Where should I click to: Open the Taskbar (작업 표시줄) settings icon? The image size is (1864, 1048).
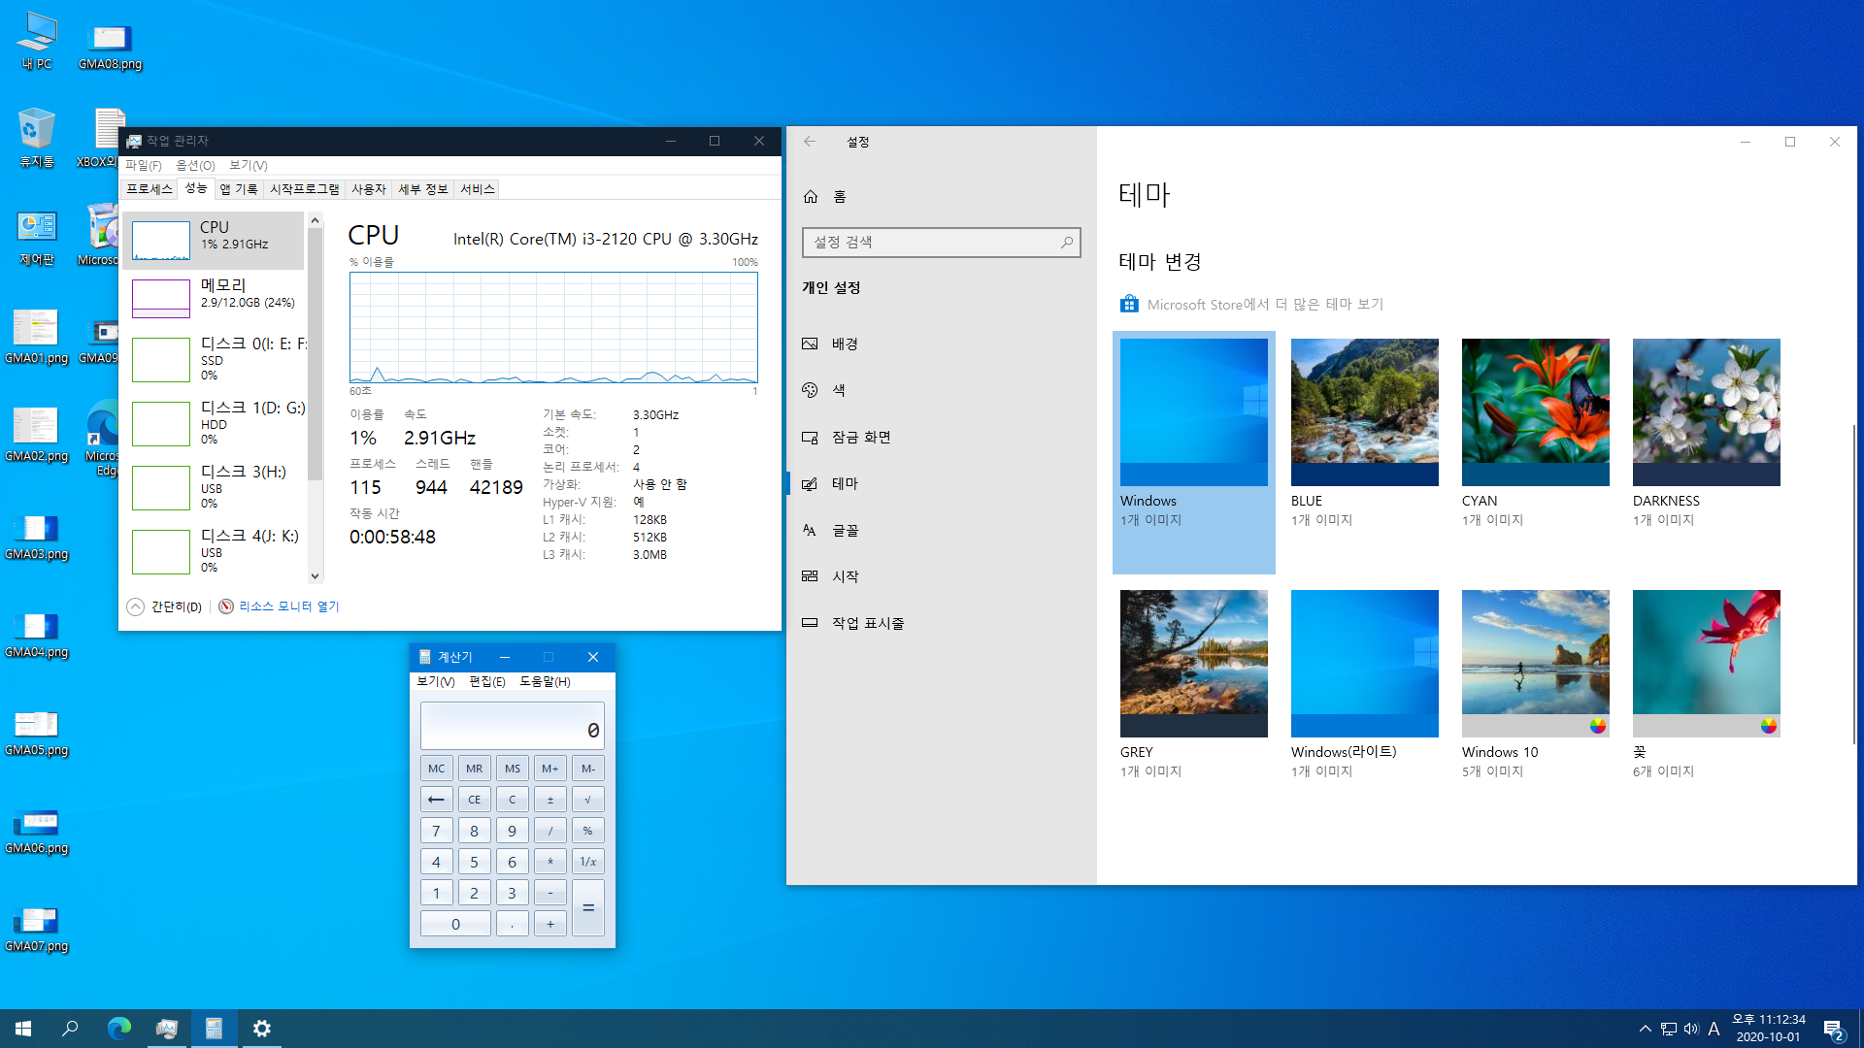point(811,623)
